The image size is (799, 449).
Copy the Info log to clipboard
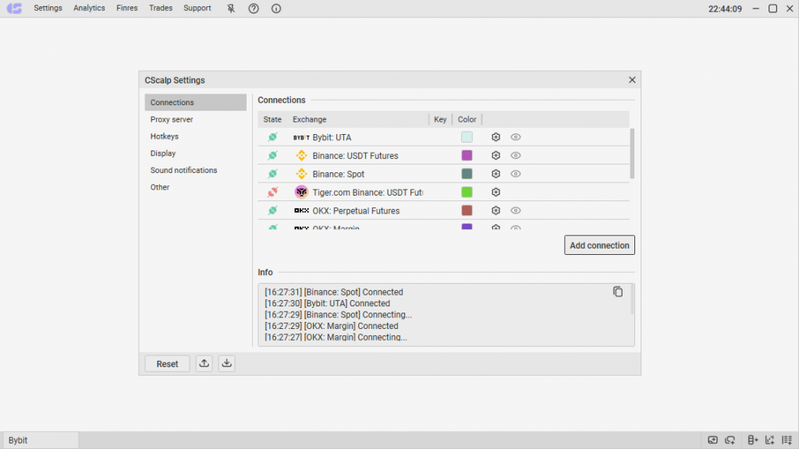tap(618, 292)
